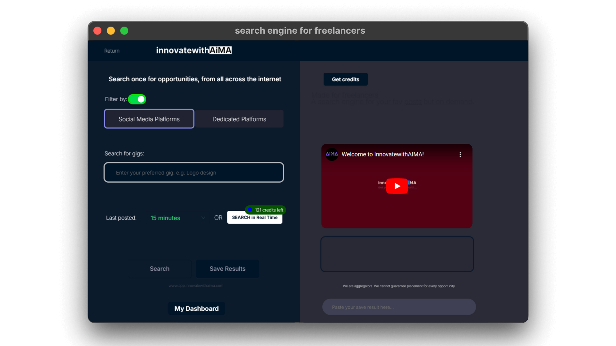This screenshot has width=616, height=346.
Task: Open My Dashboard
Action: 196,309
